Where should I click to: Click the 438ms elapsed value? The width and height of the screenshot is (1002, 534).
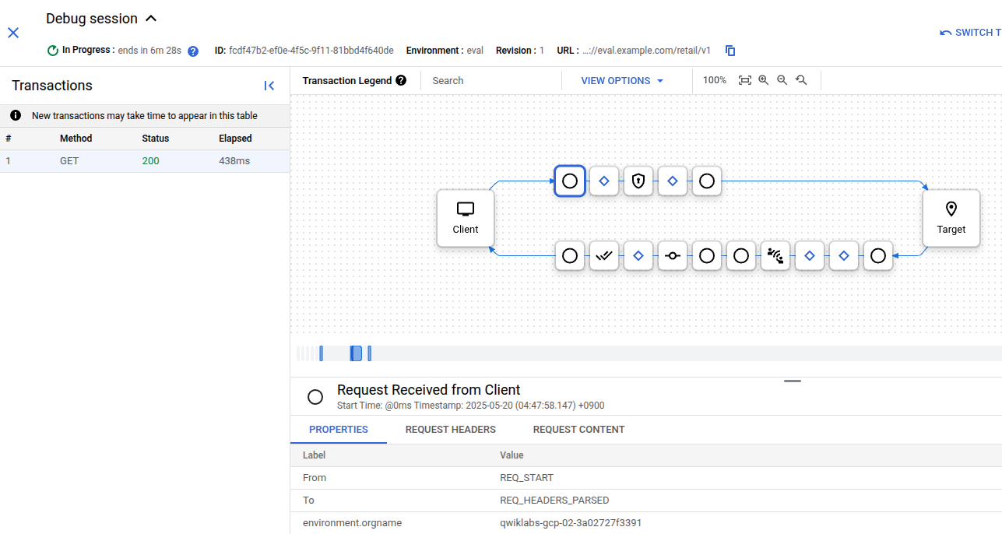(x=234, y=161)
